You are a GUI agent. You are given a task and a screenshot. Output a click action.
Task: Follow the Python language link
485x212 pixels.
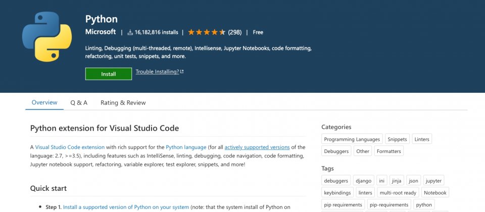pyautogui.click(x=186, y=147)
